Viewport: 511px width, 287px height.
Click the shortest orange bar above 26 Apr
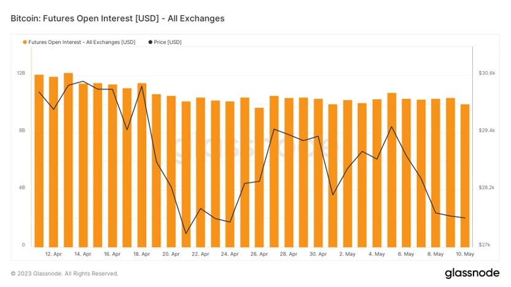click(x=259, y=177)
